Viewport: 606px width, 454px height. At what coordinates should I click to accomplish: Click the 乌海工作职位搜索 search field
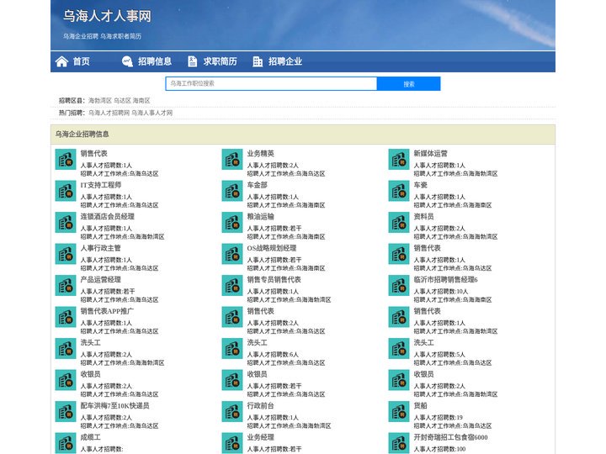point(271,83)
